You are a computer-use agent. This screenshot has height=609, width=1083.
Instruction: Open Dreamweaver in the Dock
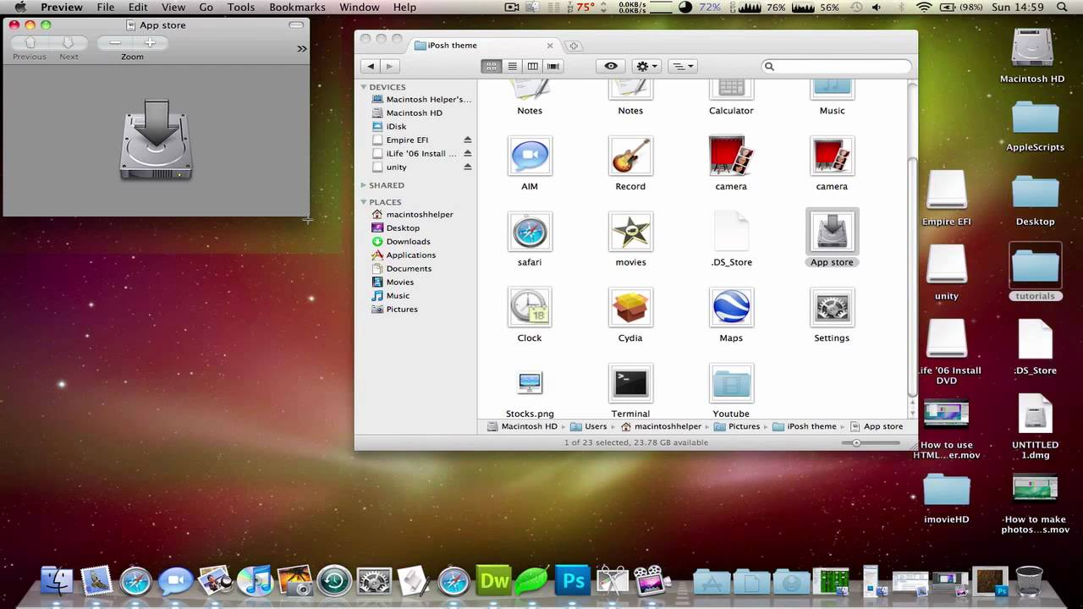point(494,581)
